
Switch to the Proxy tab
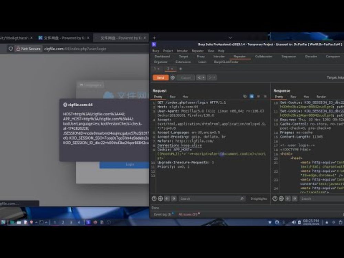(201, 56)
